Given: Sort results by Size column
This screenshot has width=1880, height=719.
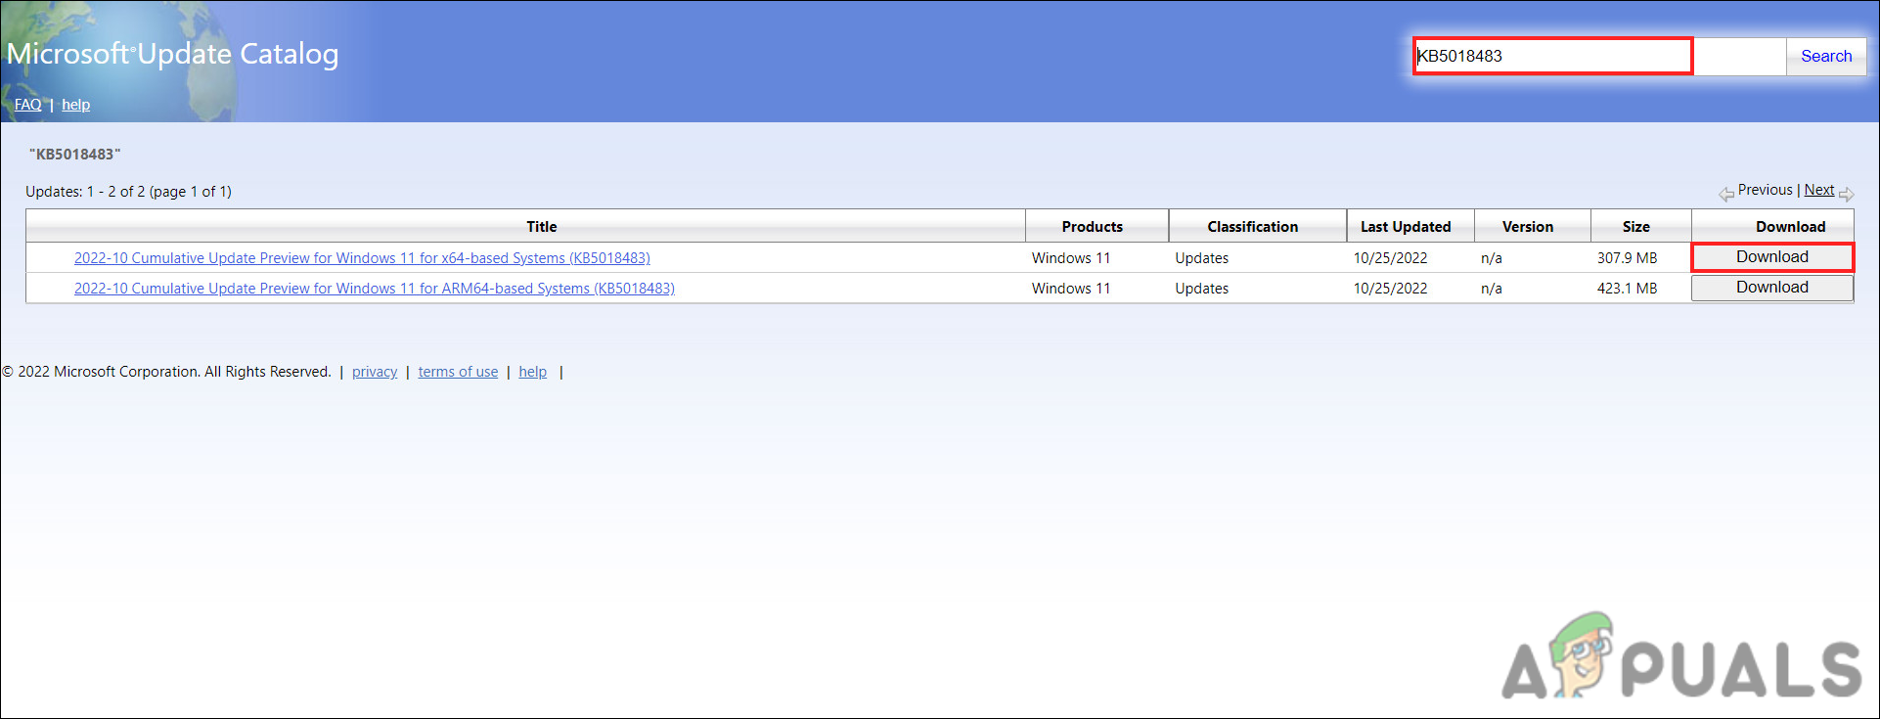Looking at the screenshot, I should coord(1636,227).
